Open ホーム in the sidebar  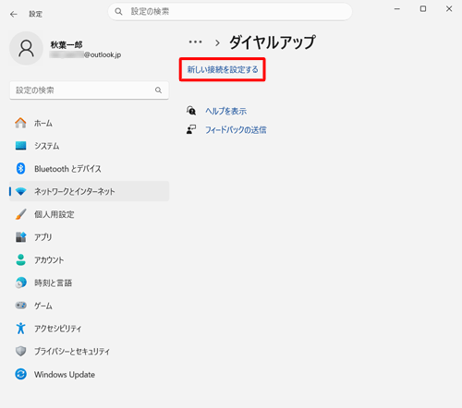coord(90,123)
